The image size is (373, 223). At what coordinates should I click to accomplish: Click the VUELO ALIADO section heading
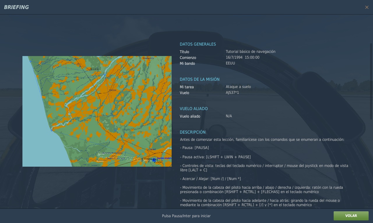coord(193,109)
